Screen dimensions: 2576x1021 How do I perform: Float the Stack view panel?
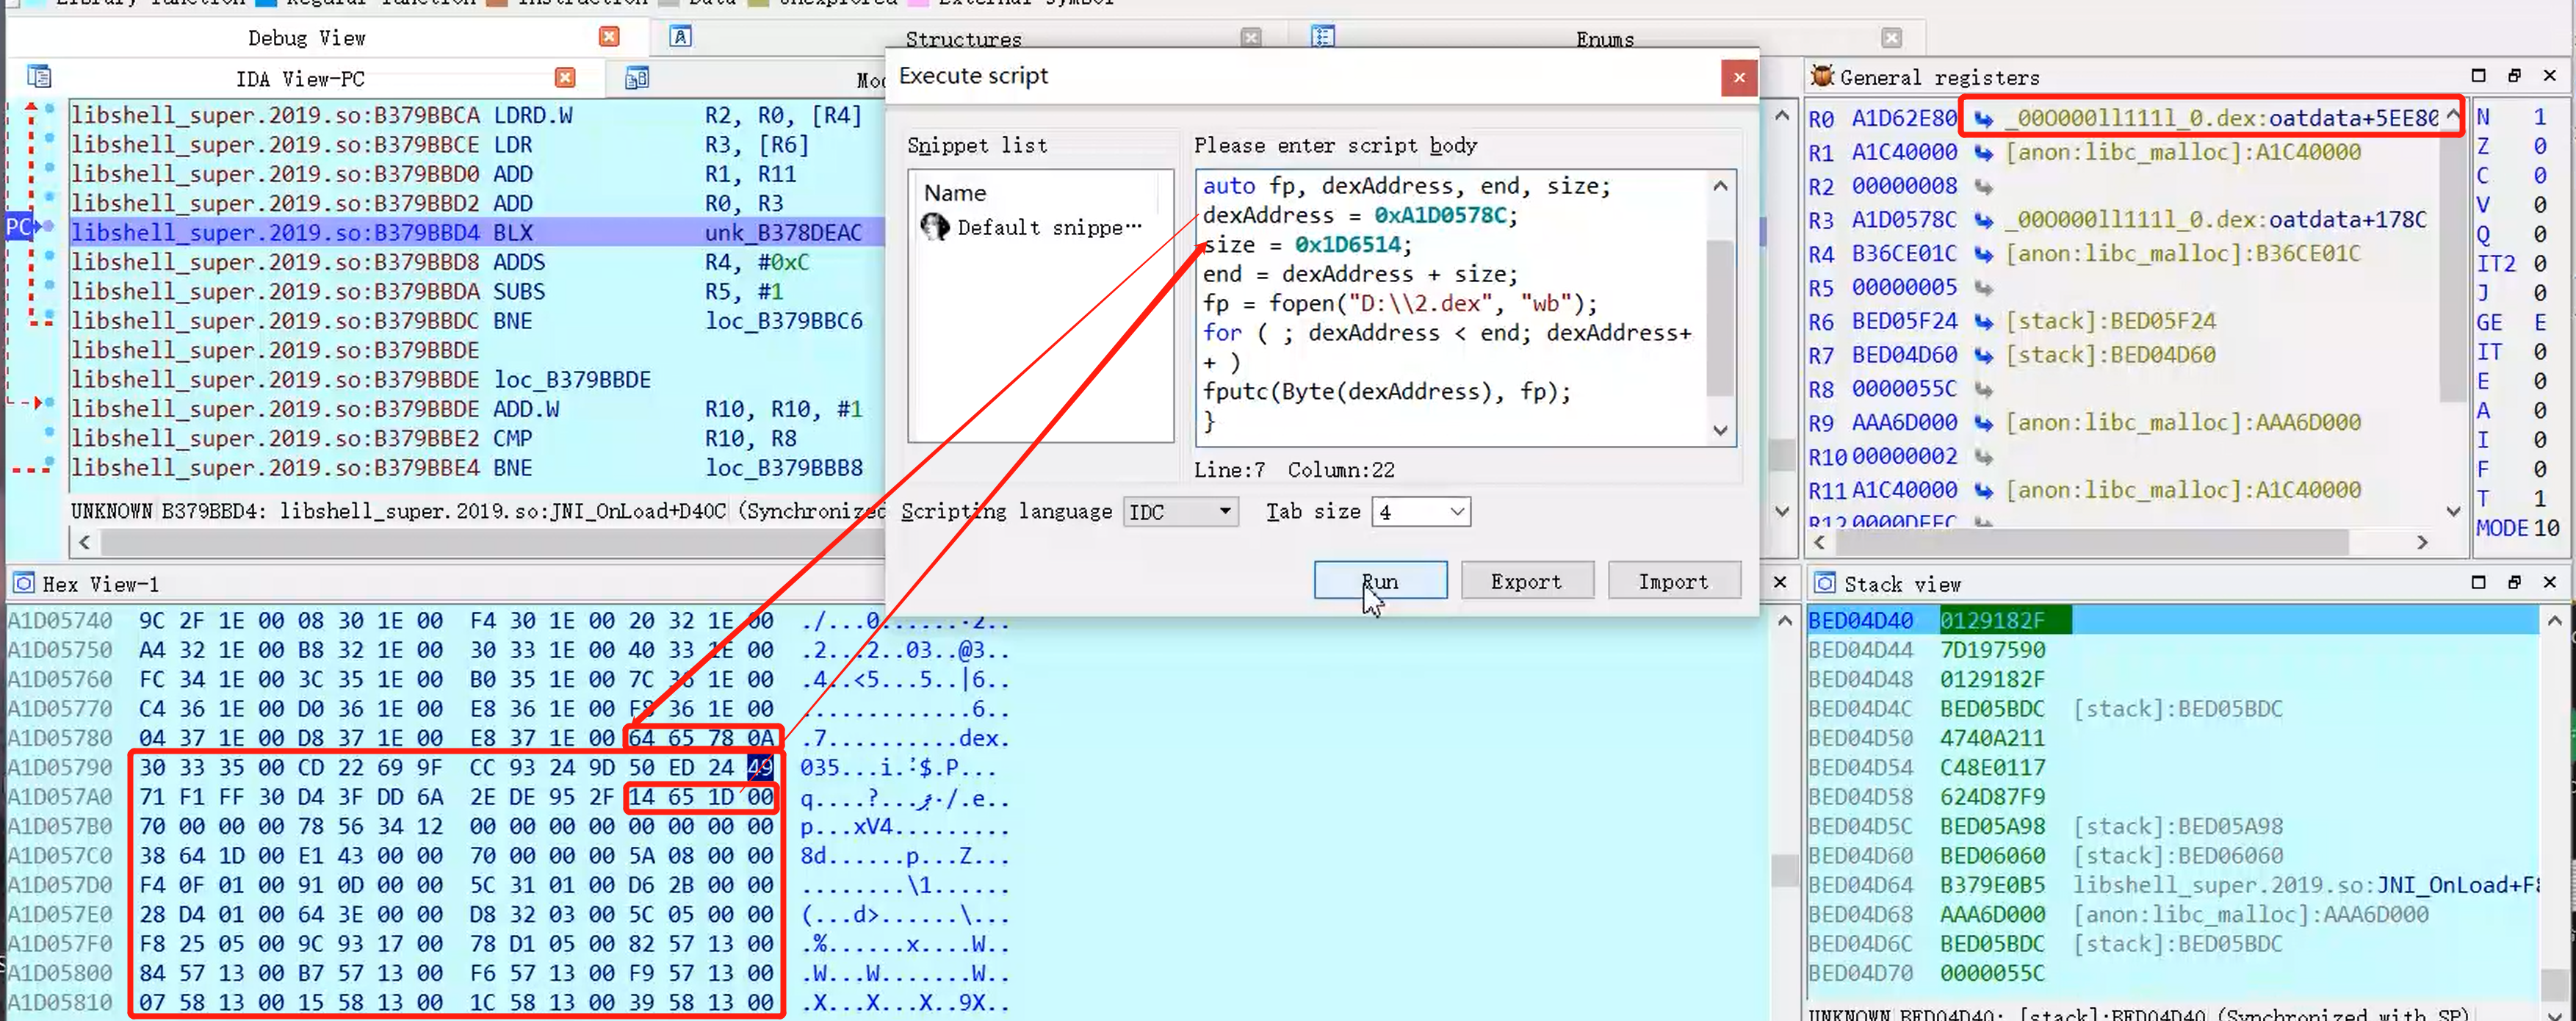2514,582
